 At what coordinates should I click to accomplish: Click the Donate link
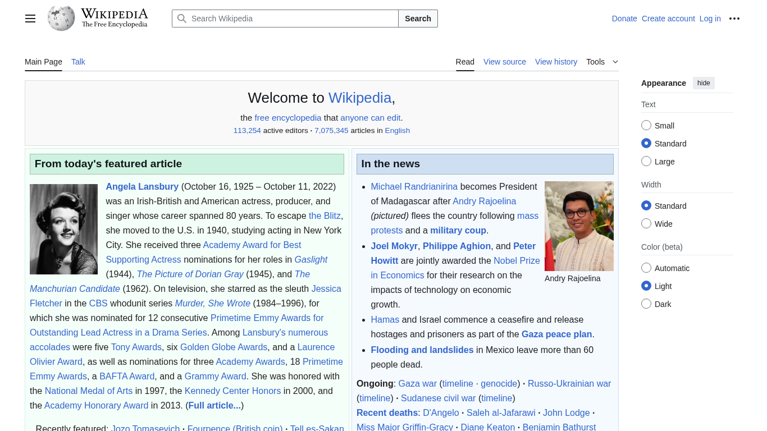(x=624, y=19)
